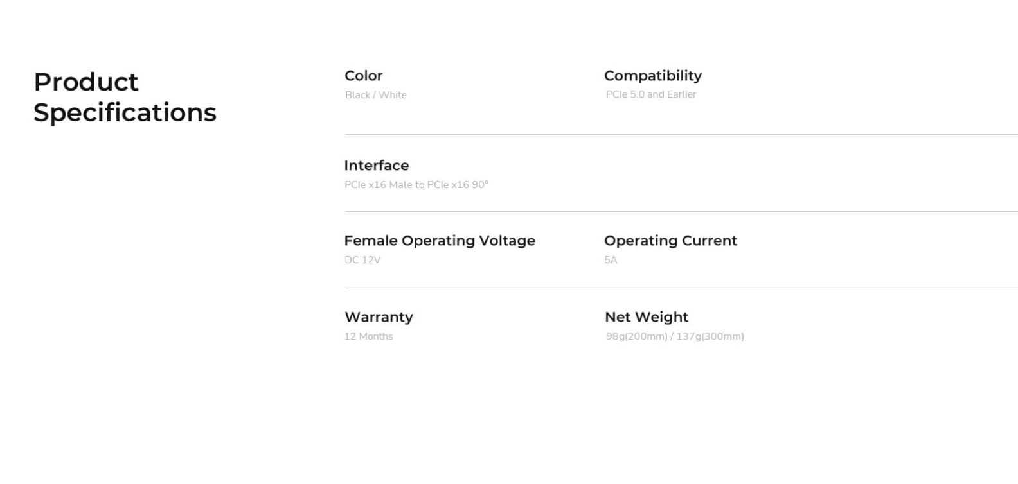Click the Compatibility spec label
This screenshot has width=1018, height=484.
point(652,76)
